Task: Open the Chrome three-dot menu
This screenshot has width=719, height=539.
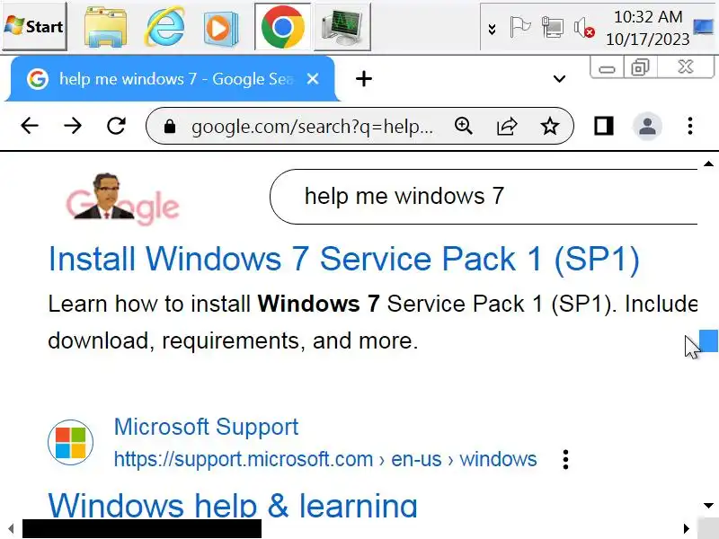Action: 690,126
